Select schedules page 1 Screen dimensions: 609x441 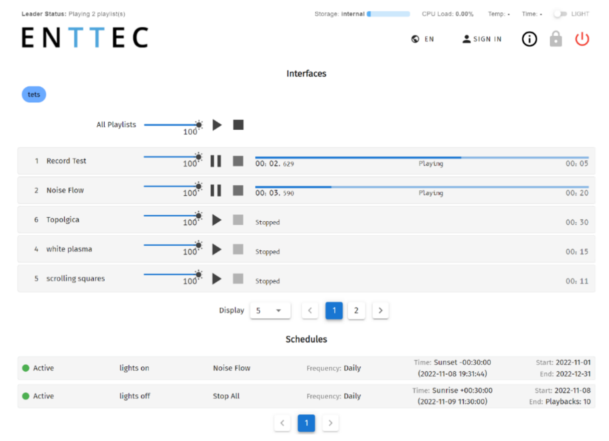[306, 423]
